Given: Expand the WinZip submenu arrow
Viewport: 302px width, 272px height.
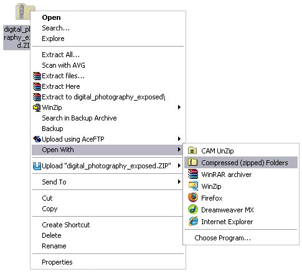Looking at the screenshot, I should 179,107.
